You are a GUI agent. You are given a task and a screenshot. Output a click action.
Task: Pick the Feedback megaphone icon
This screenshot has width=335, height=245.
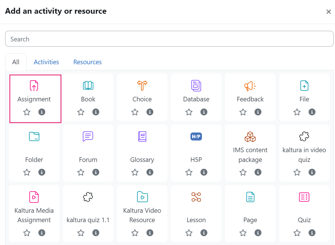tap(250, 86)
